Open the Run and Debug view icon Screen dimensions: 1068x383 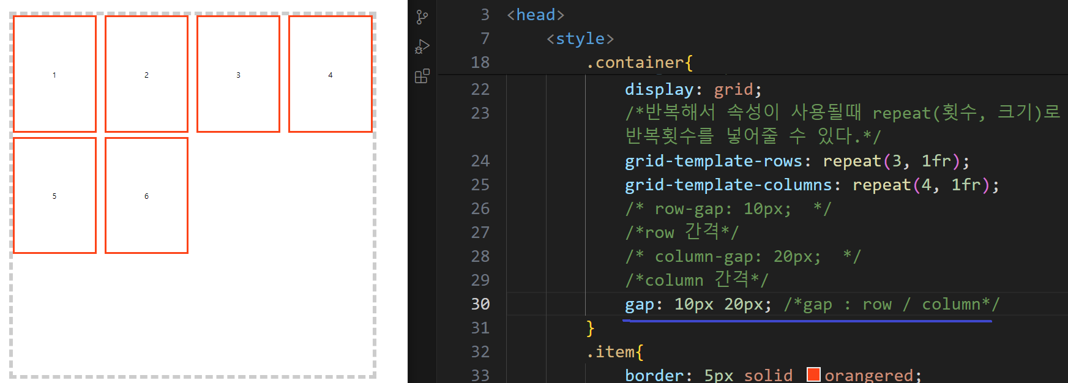(x=422, y=46)
